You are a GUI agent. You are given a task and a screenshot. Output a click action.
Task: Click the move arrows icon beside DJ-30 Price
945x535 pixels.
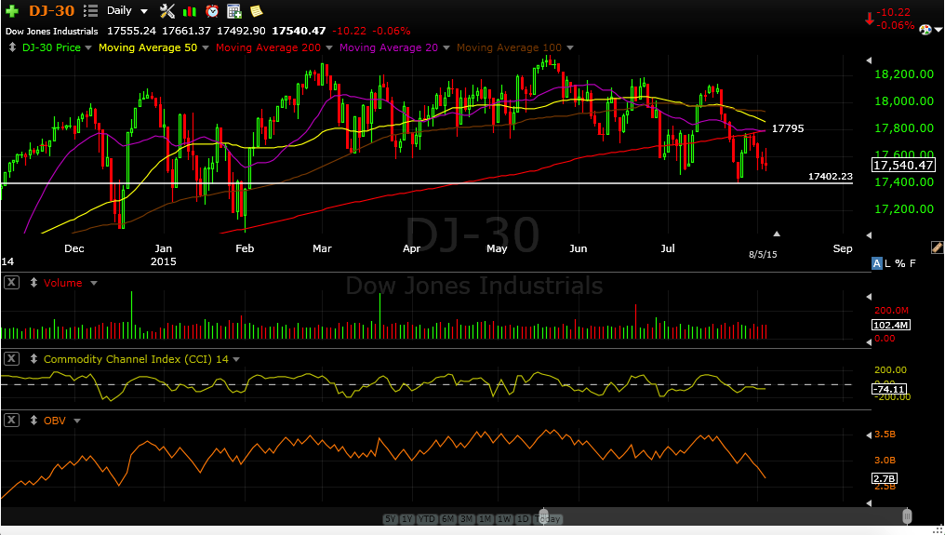point(13,47)
